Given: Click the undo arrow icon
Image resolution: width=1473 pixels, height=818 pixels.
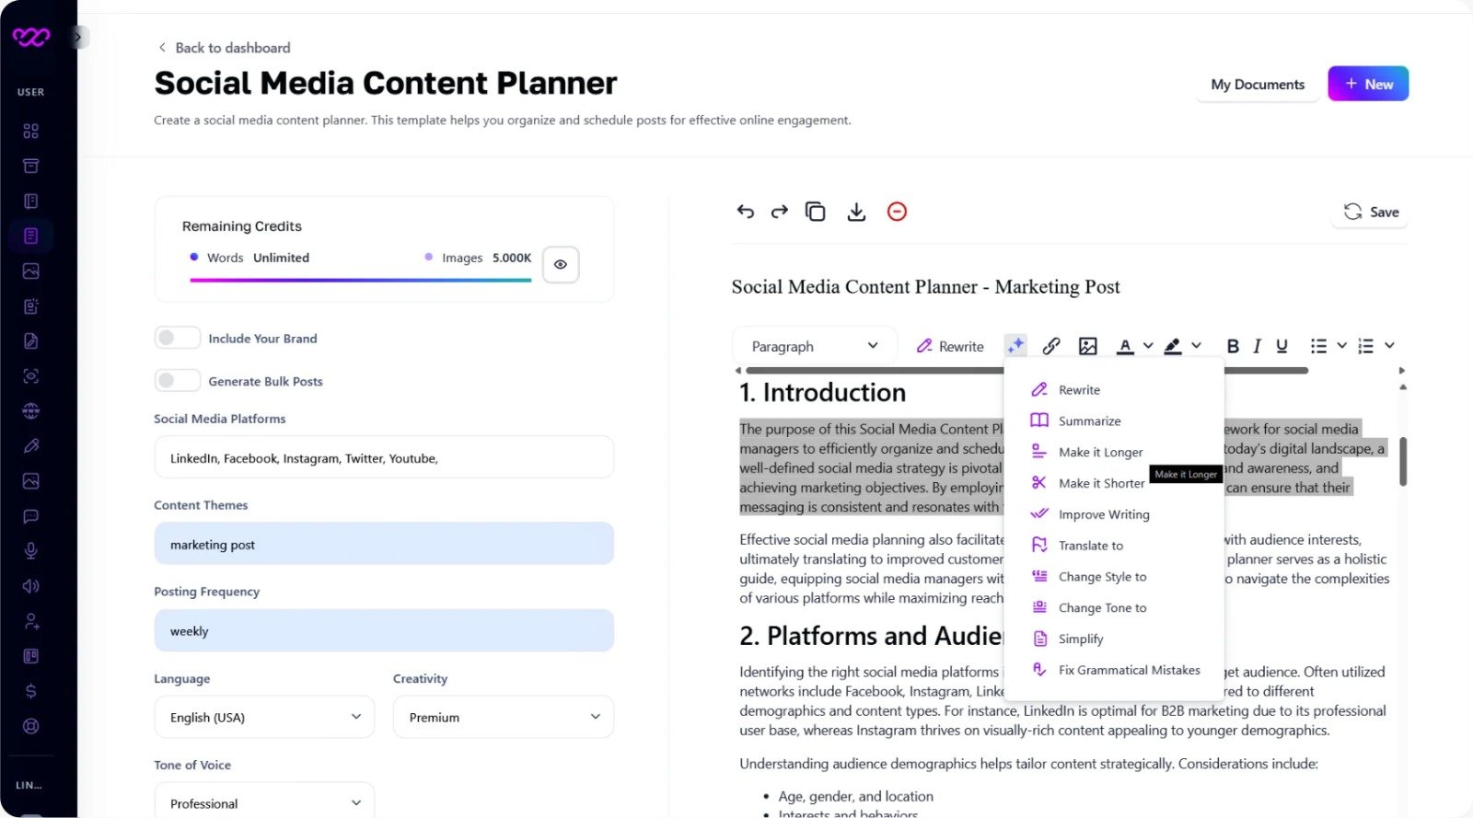Looking at the screenshot, I should (x=746, y=212).
